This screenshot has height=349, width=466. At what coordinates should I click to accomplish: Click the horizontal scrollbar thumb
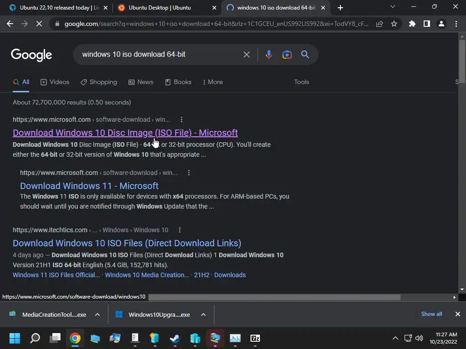tap(274, 297)
